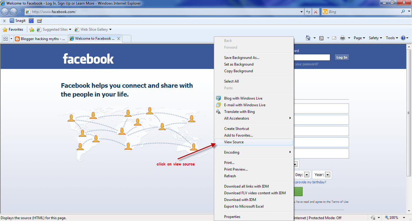This screenshot has width=412, height=221.
Task: Choose Set as Background in context menu
Action: coord(254,64)
